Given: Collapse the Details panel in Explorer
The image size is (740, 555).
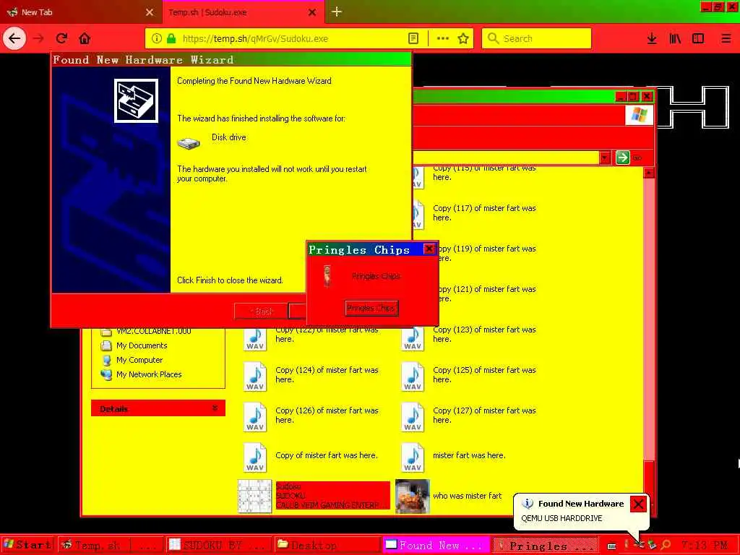Looking at the screenshot, I should click(x=215, y=408).
